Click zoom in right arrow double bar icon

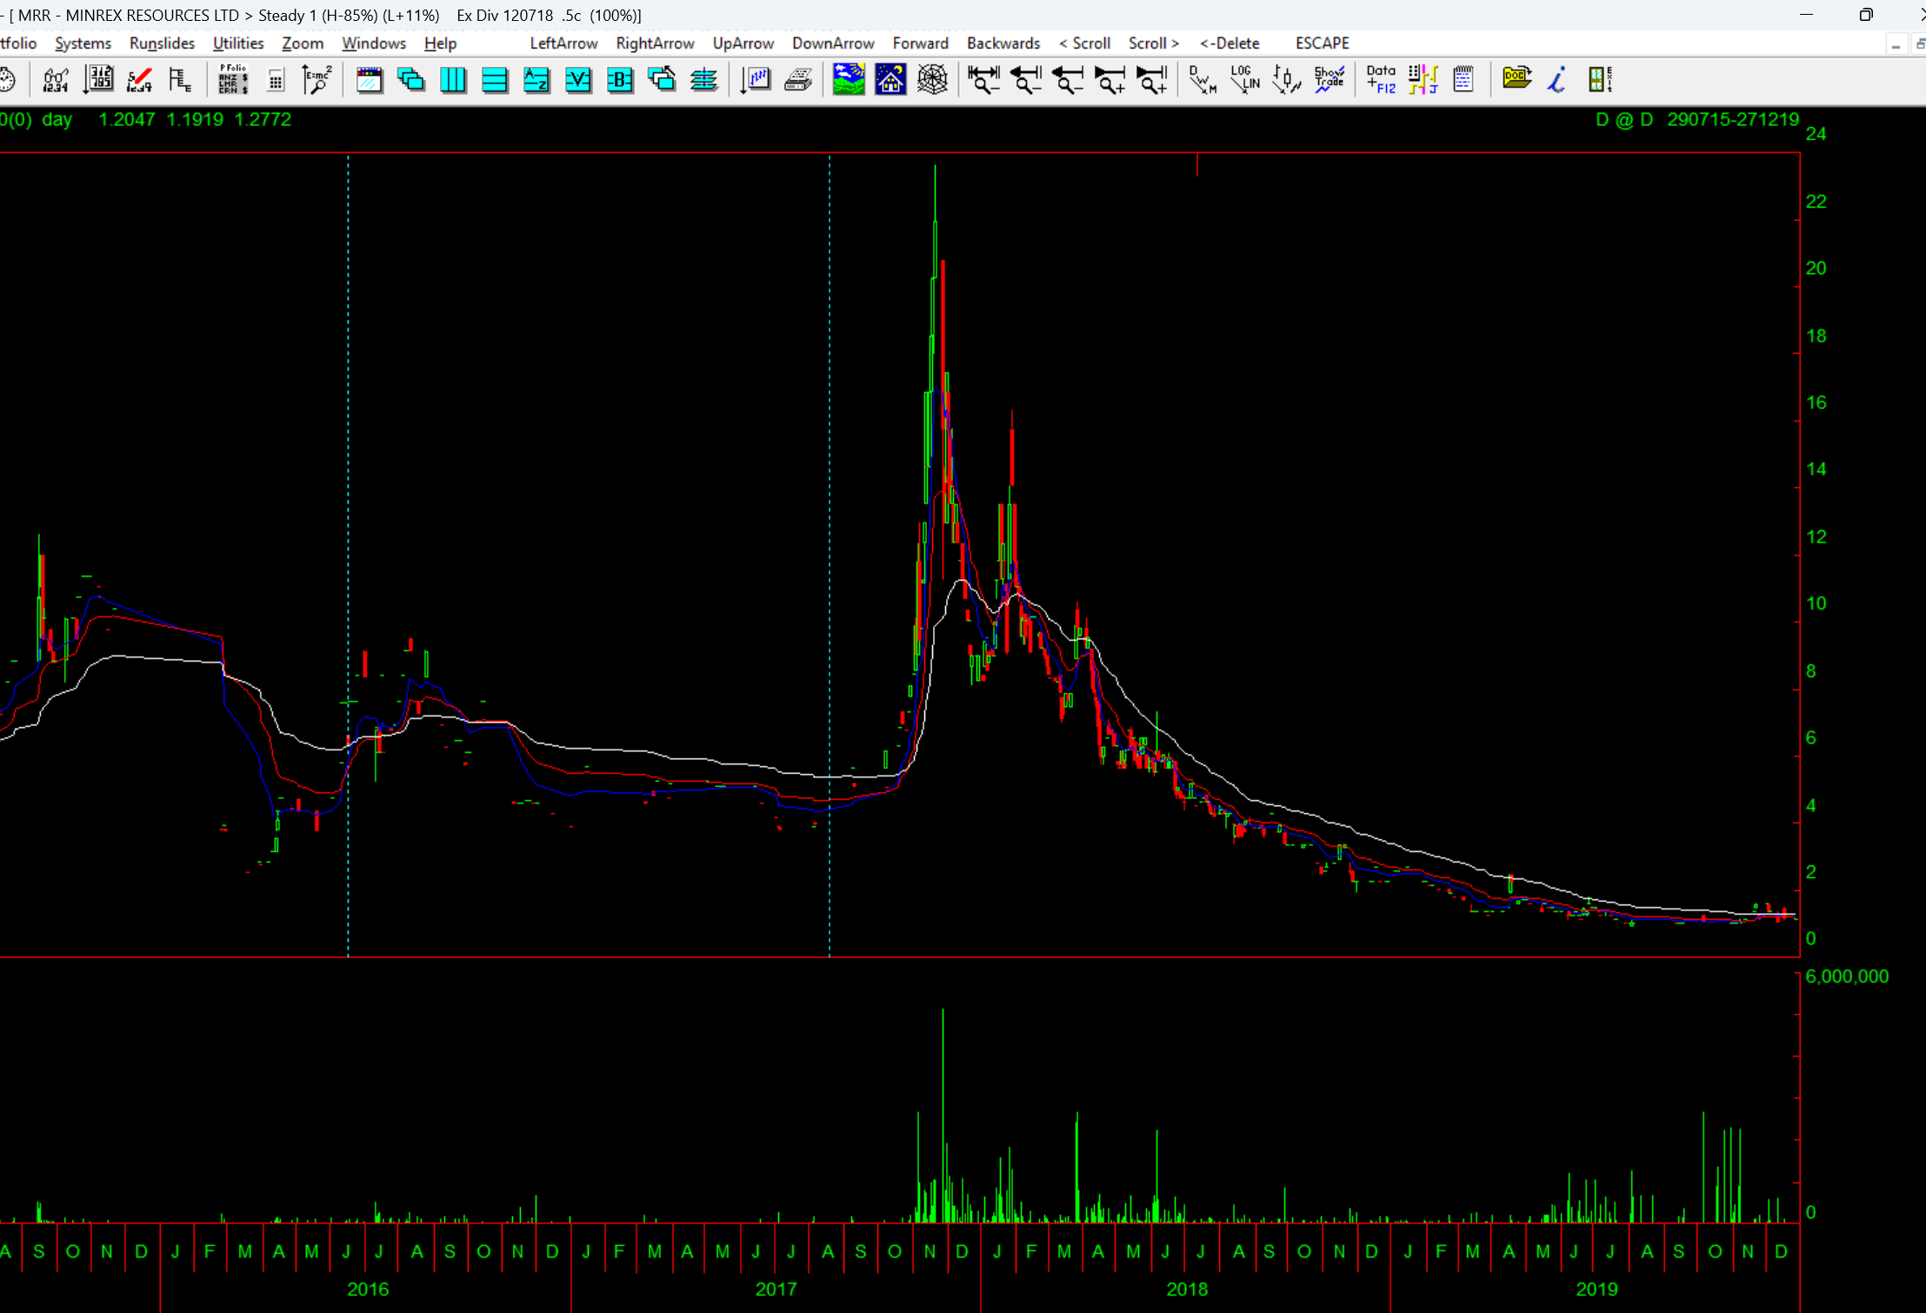coord(1151,80)
